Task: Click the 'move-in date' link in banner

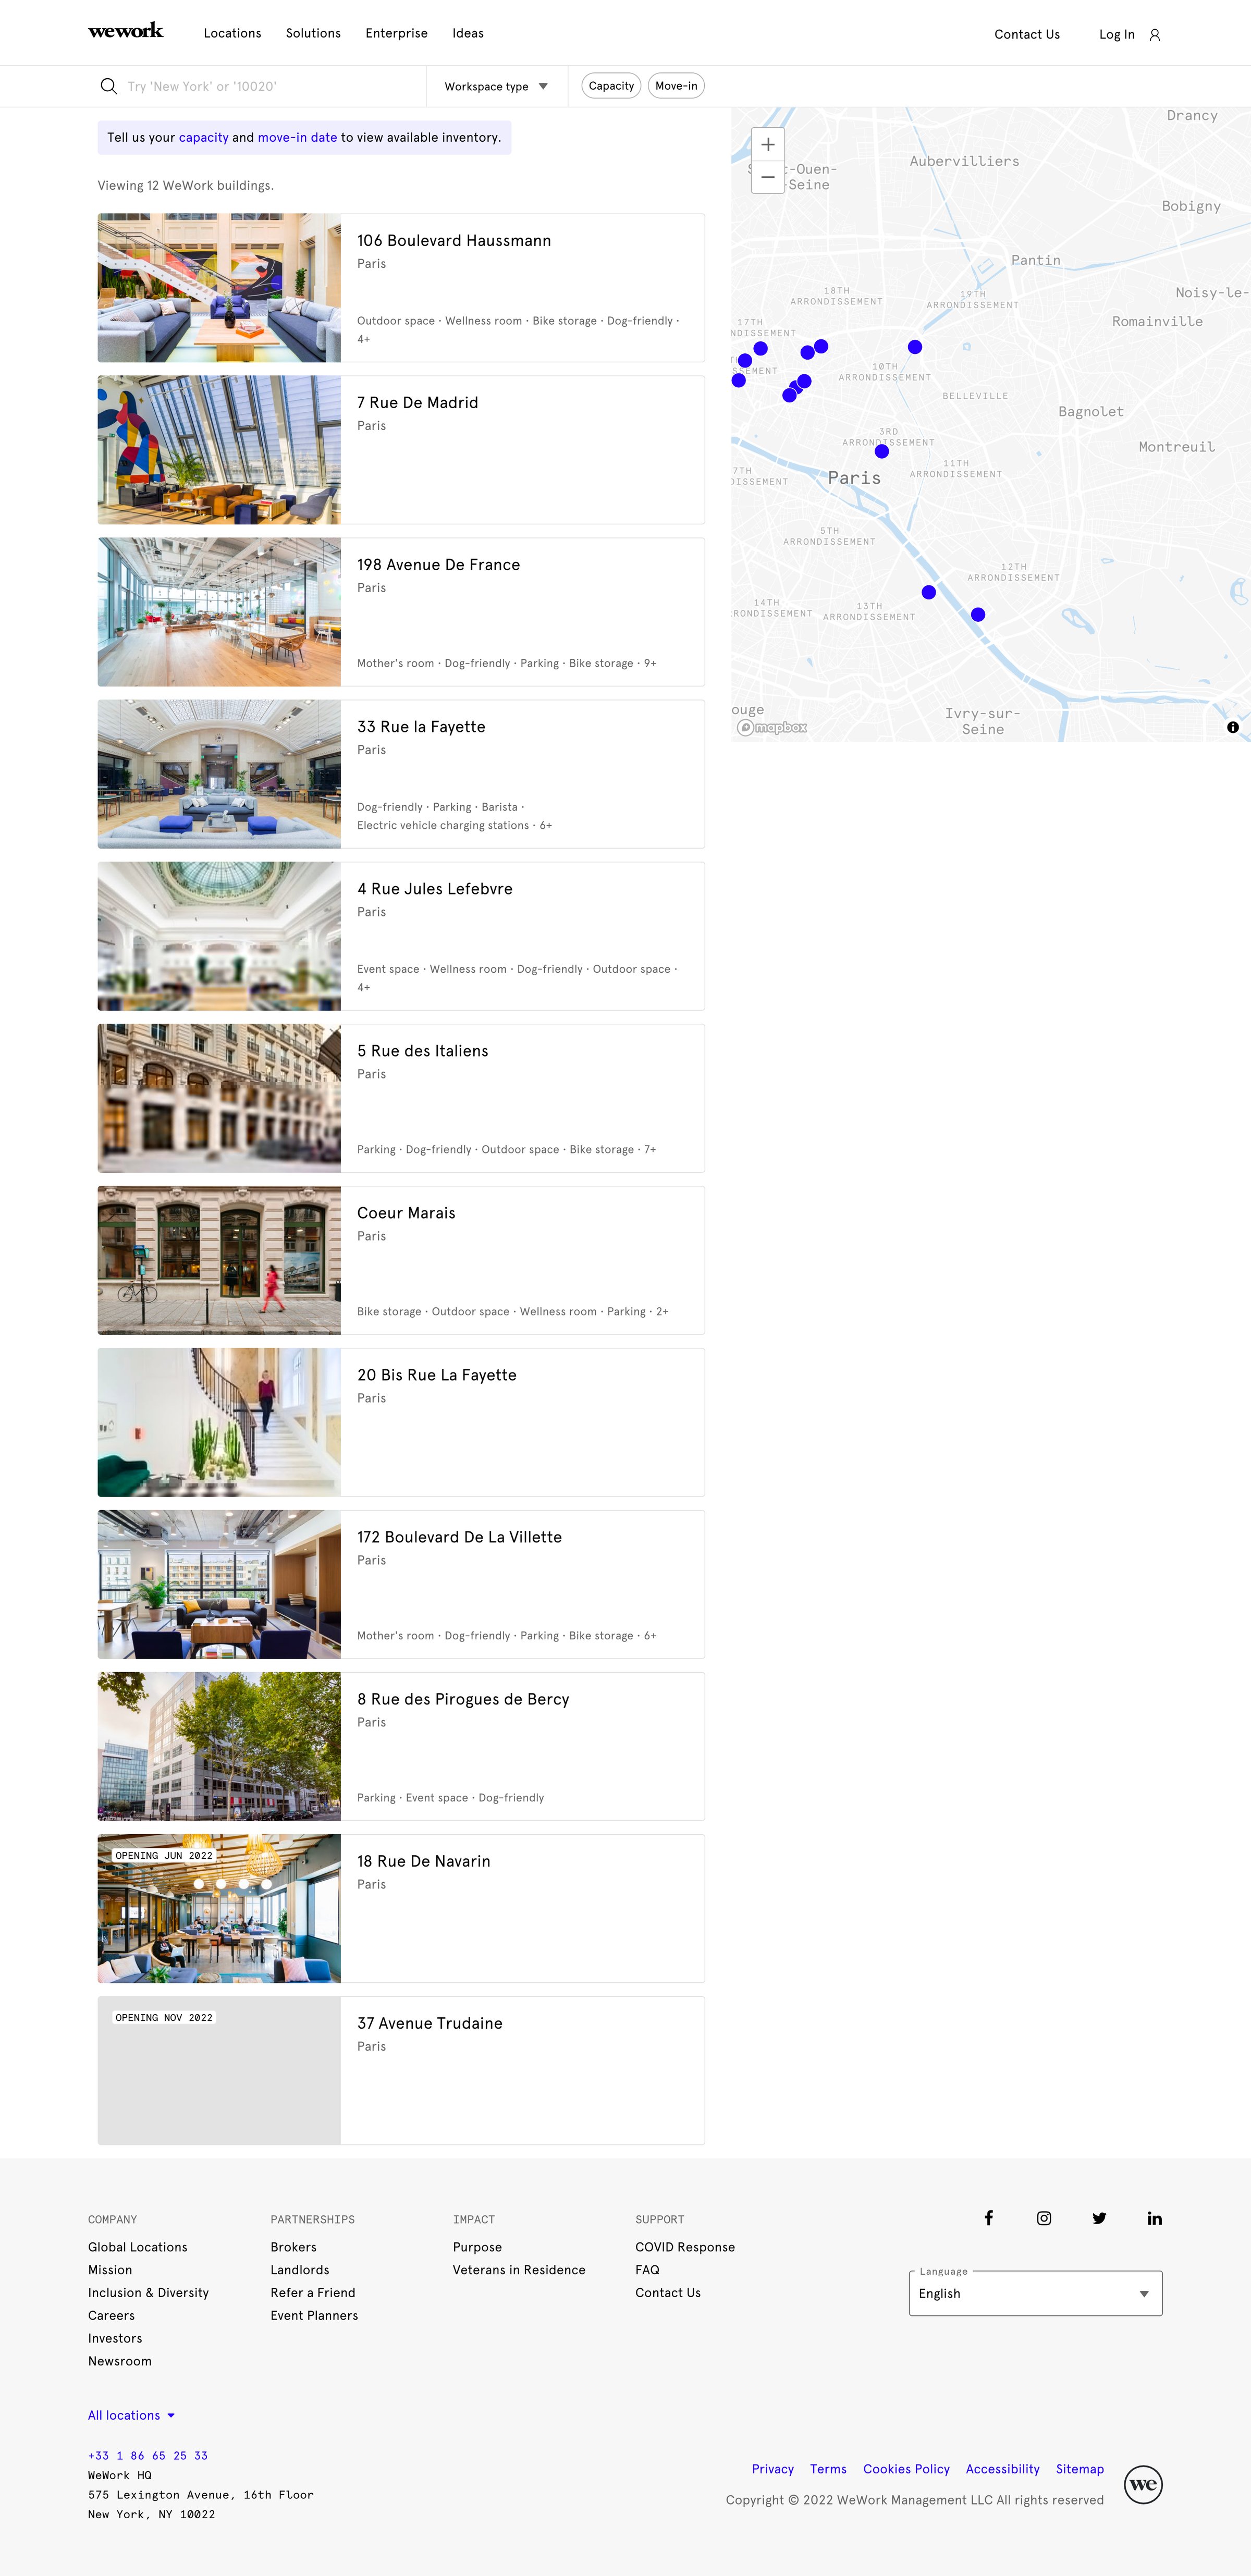Action: [297, 138]
